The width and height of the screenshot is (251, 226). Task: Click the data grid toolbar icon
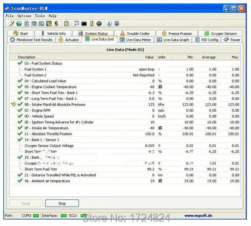(34, 24)
